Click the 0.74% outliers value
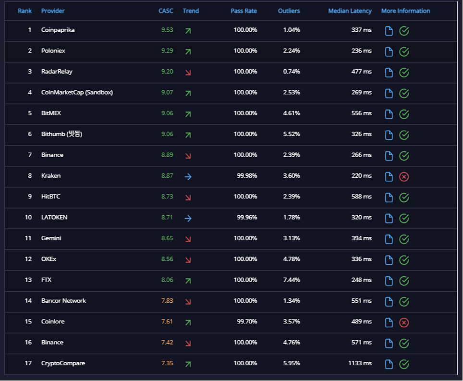The width and height of the screenshot is (463, 381). pos(292,72)
